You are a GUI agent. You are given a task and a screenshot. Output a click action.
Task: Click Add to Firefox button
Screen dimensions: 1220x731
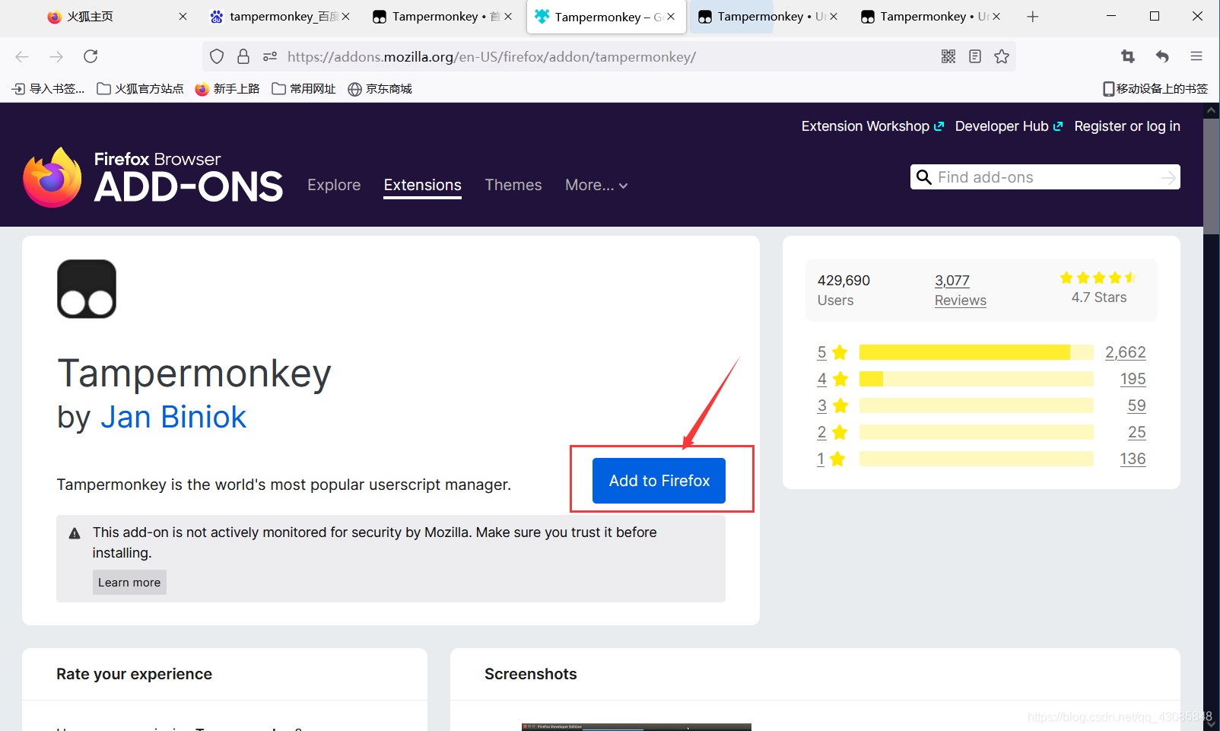[x=659, y=481]
